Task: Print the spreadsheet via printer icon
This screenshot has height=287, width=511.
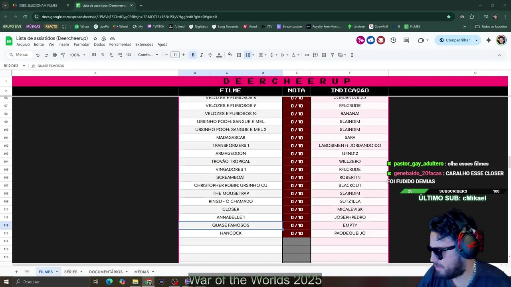Action: [x=55, y=55]
